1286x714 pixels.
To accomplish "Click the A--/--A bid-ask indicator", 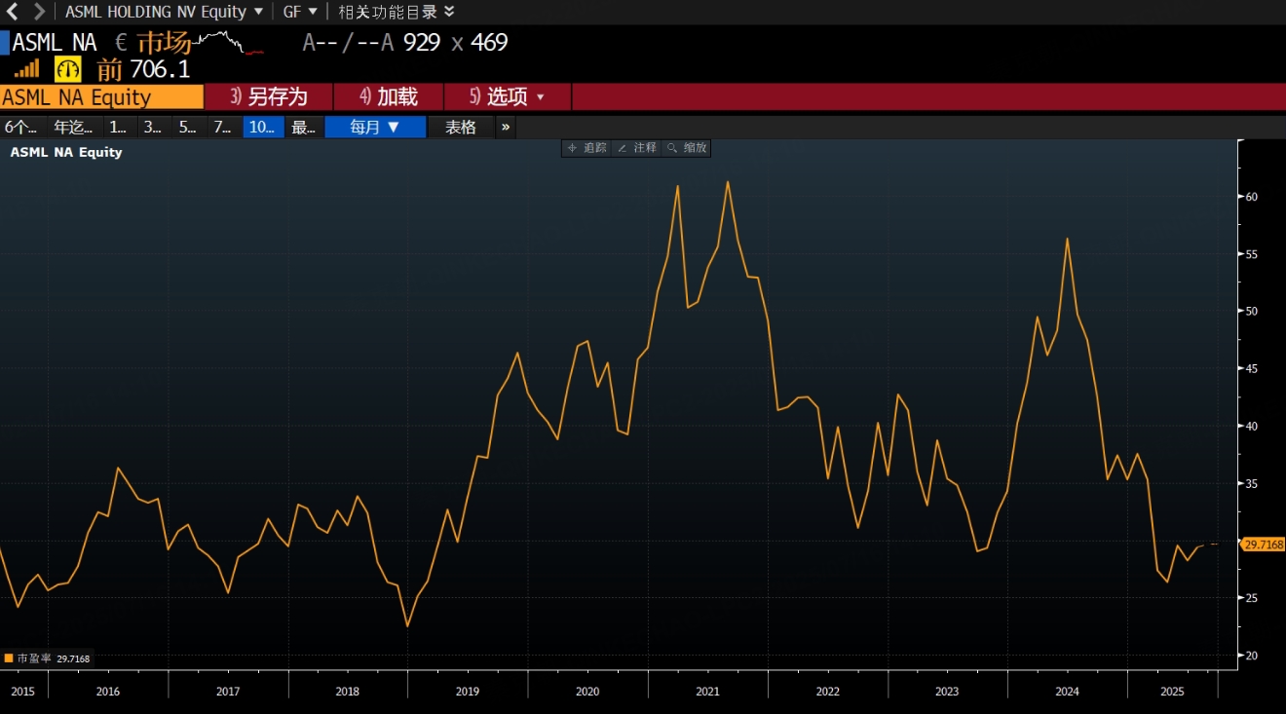I will click(x=348, y=42).
